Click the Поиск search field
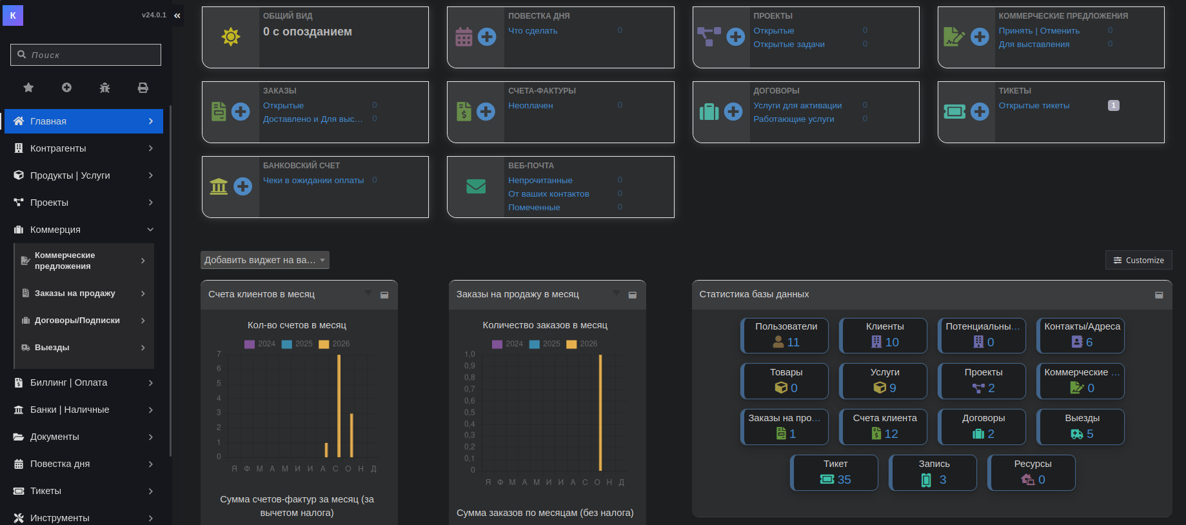The height and width of the screenshot is (525, 1186). point(86,55)
